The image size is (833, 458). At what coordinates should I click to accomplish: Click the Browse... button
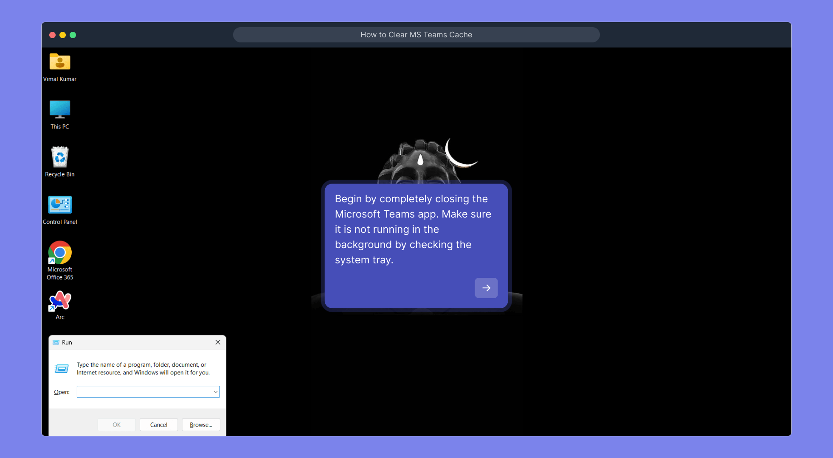point(201,425)
